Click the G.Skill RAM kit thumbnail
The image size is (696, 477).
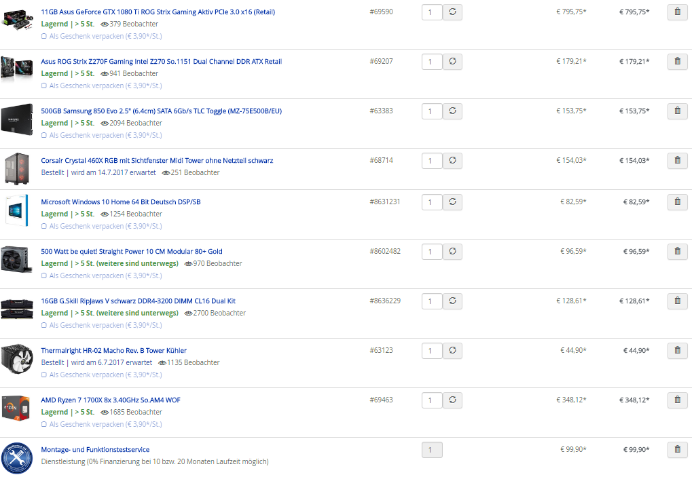[17, 309]
